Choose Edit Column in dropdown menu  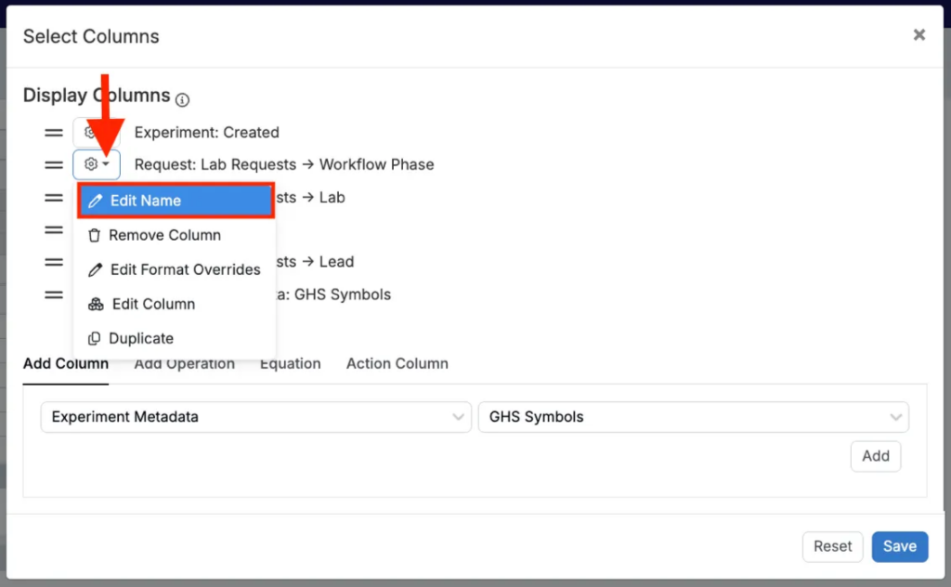click(153, 304)
